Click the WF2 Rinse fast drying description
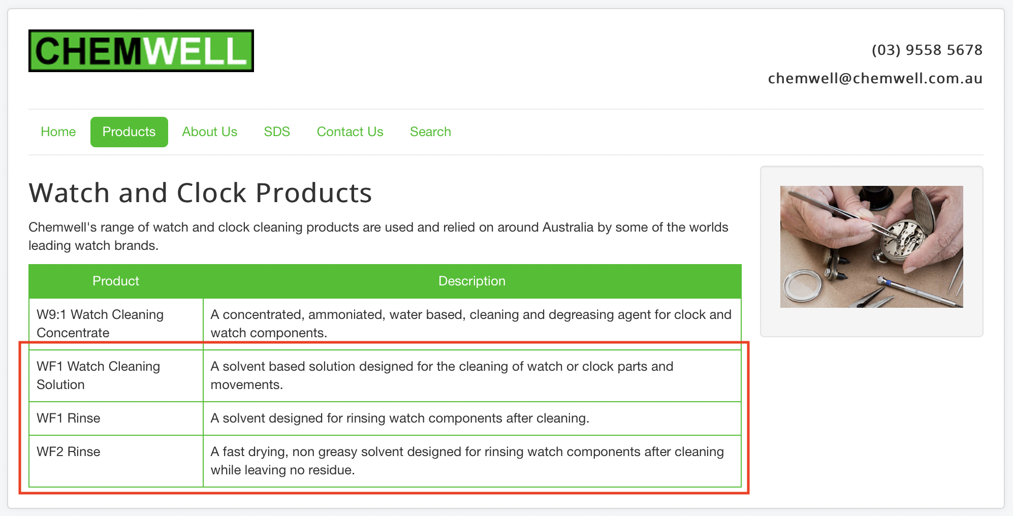 click(467, 461)
